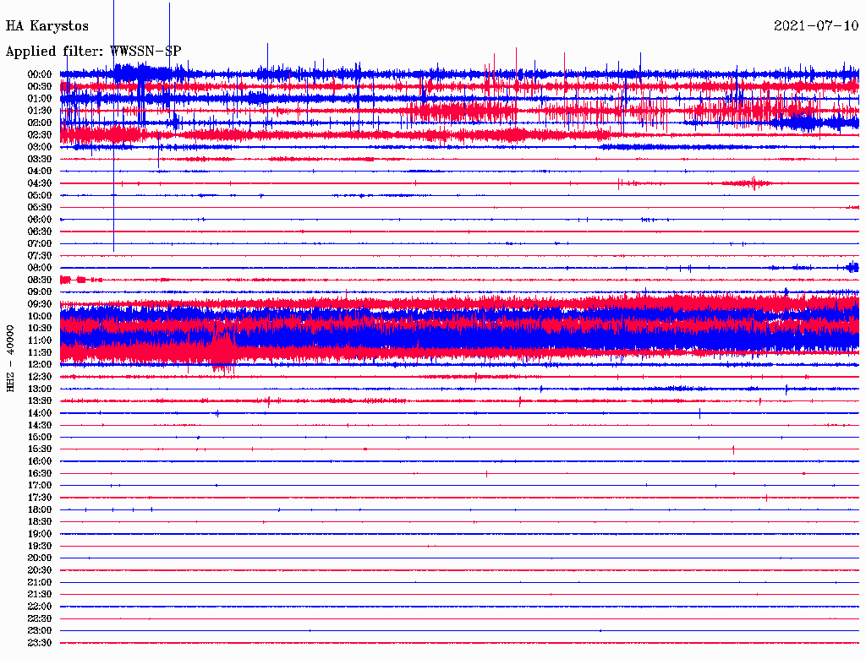The height and width of the screenshot is (659, 866).
Task: Select the 12:00 time label
Action: [x=40, y=365]
